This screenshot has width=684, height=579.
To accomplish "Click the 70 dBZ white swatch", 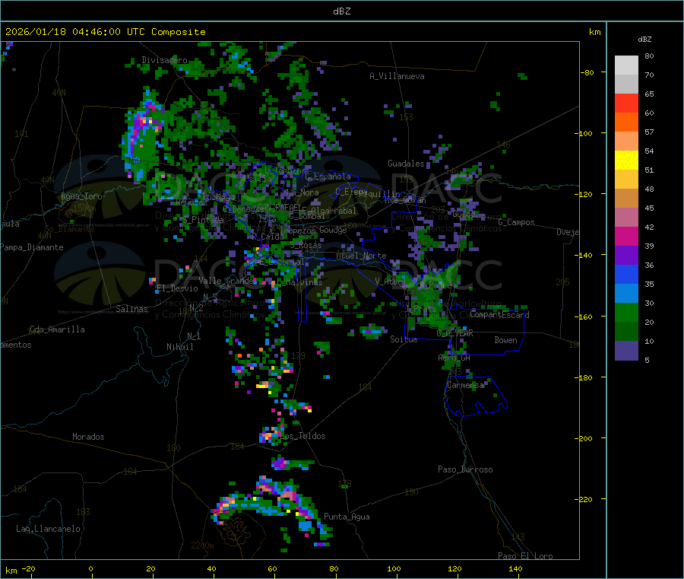I will click(x=626, y=65).
